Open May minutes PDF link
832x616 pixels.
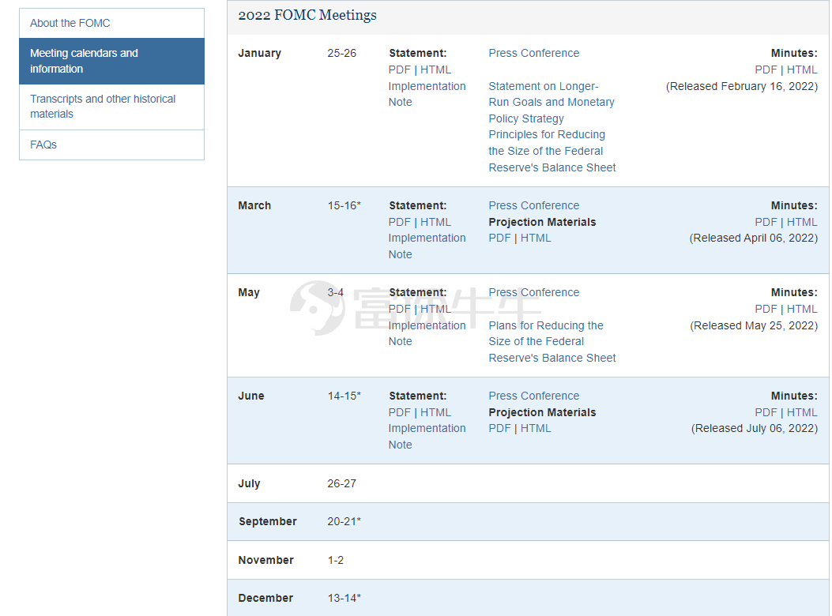coord(766,310)
